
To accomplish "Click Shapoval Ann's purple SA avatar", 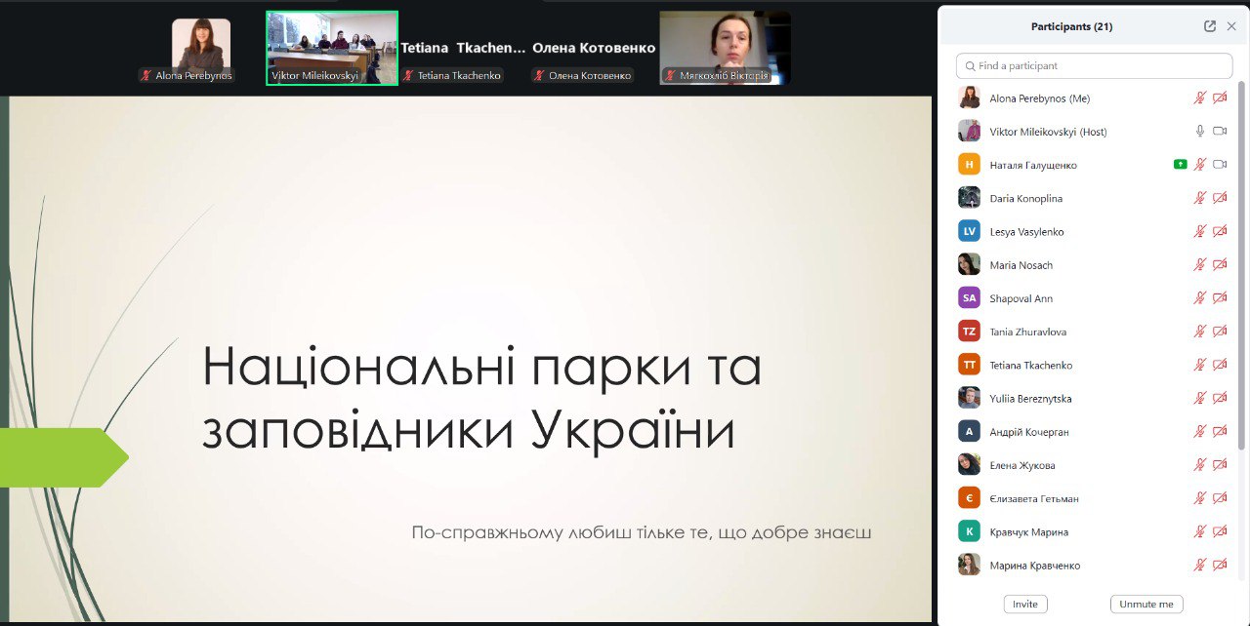I will [x=969, y=298].
